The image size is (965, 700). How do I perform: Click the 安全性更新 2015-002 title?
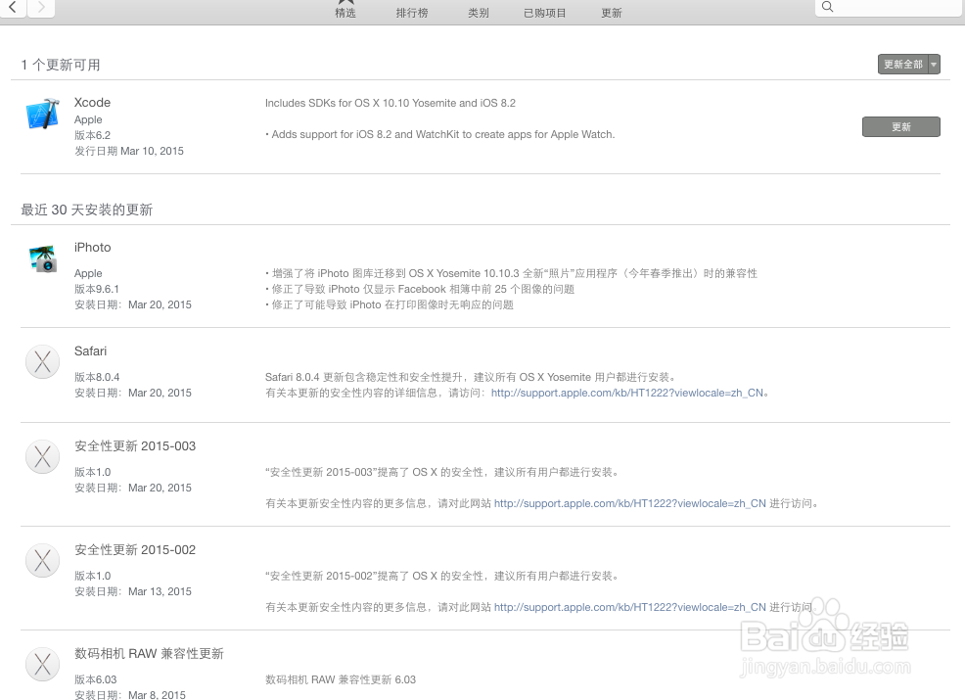(135, 550)
